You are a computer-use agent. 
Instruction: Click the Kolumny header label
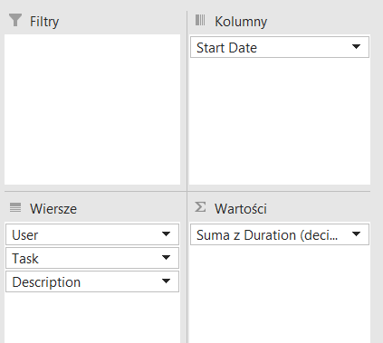coord(241,22)
